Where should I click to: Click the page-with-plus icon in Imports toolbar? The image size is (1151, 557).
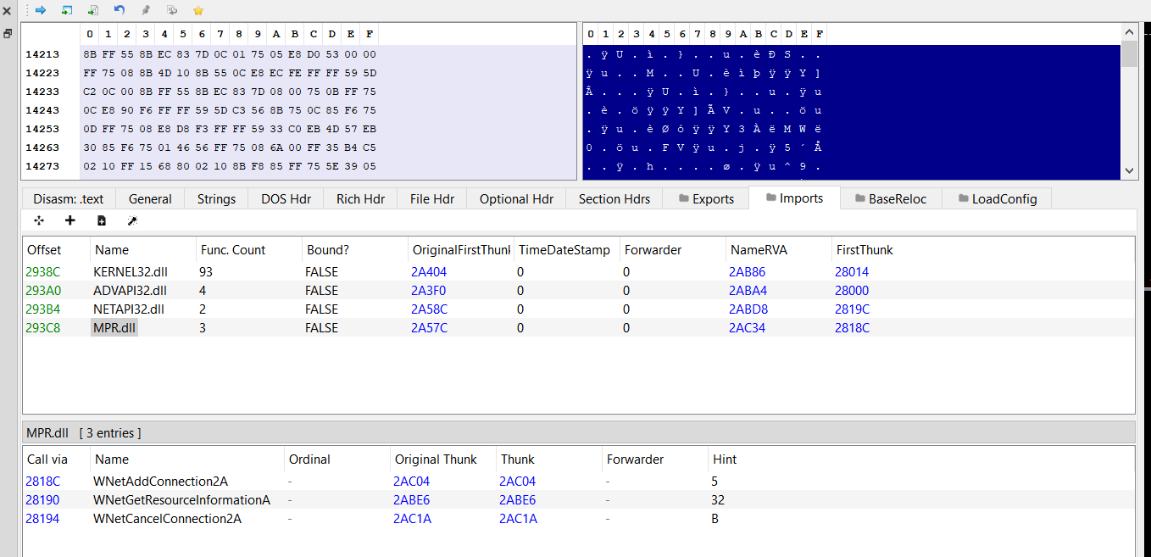(x=102, y=220)
